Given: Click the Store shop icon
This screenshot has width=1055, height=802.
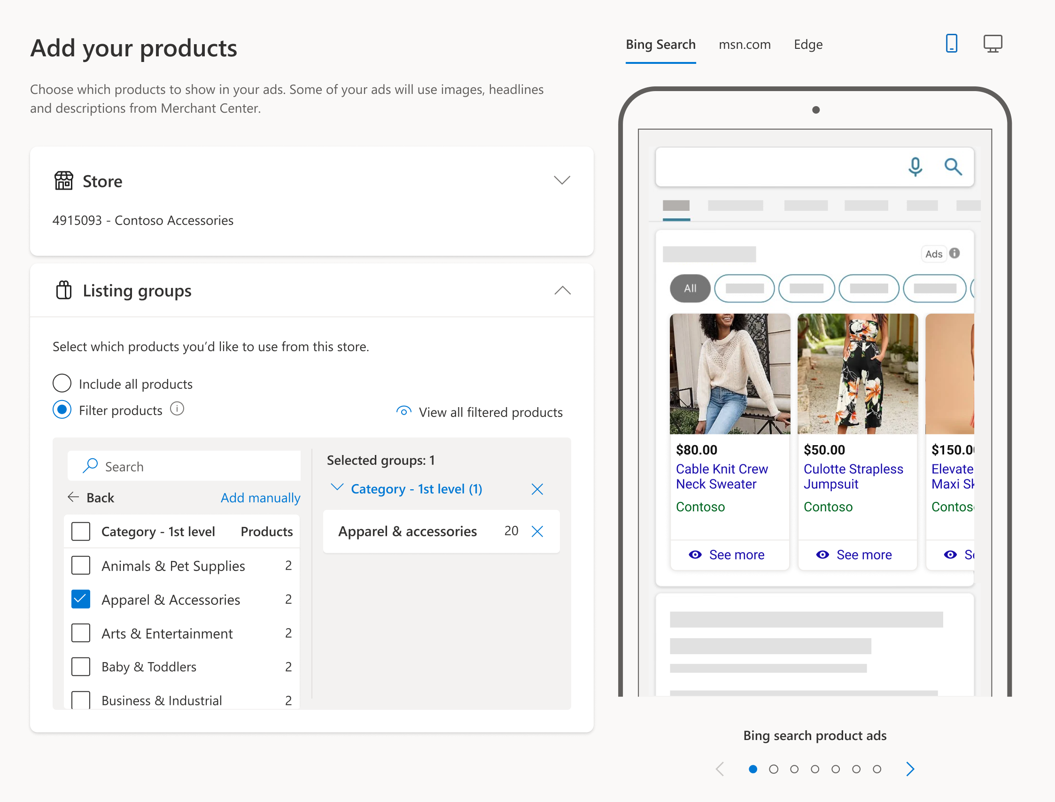Looking at the screenshot, I should tap(63, 181).
